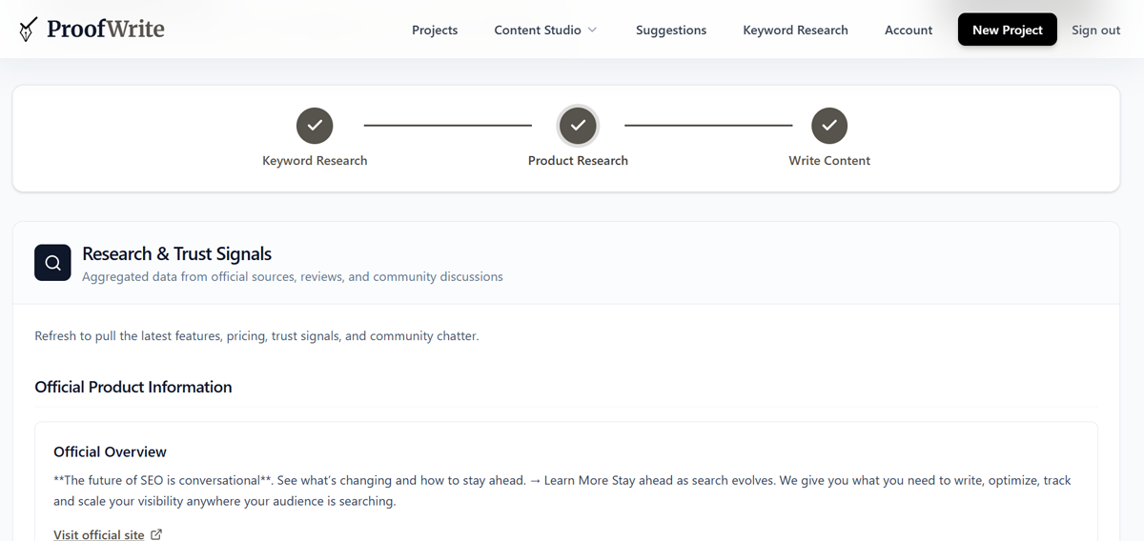This screenshot has width=1144, height=541.
Task: Click the magnifier icon beside Research & Trust Signals
Action: tap(52, 263)
